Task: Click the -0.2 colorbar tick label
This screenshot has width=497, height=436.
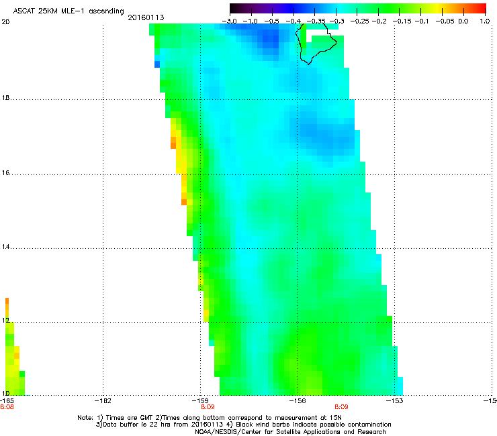Action: tap(379, 21)
